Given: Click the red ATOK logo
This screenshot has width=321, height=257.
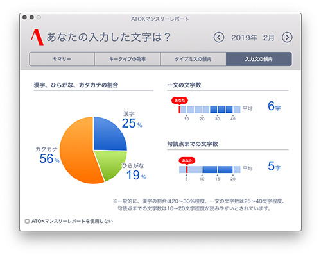Looking at the screenshot, I should click(37, 37).
